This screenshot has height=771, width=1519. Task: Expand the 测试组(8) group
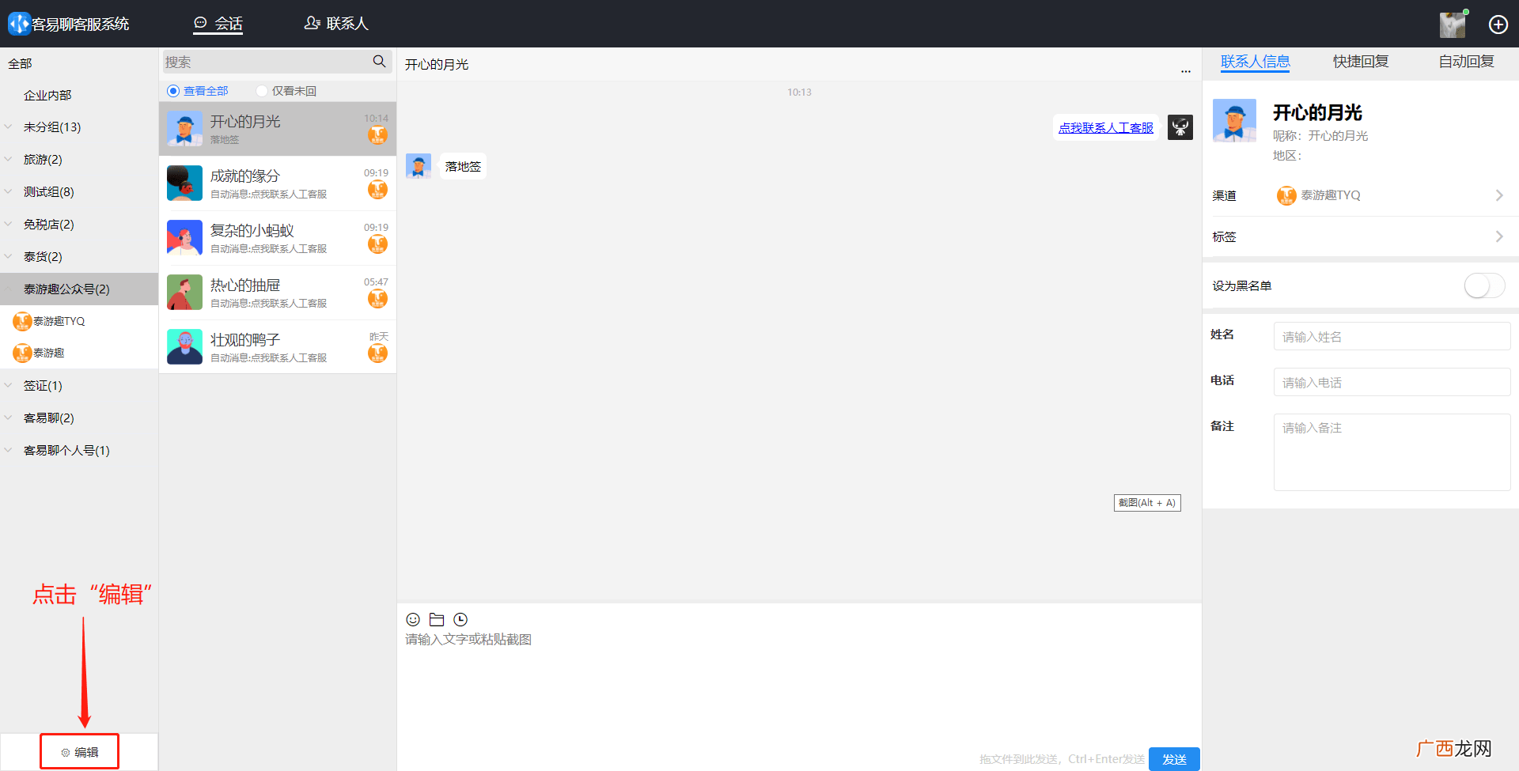tap(79, 192)
